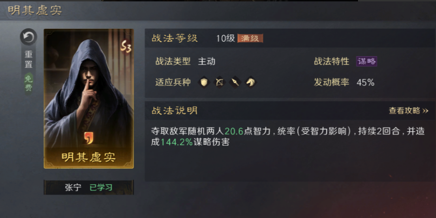Select the spear troop type icon
The width and height of the screenshot is (436, 218).
pyautogui.click(x=235, y=82)
